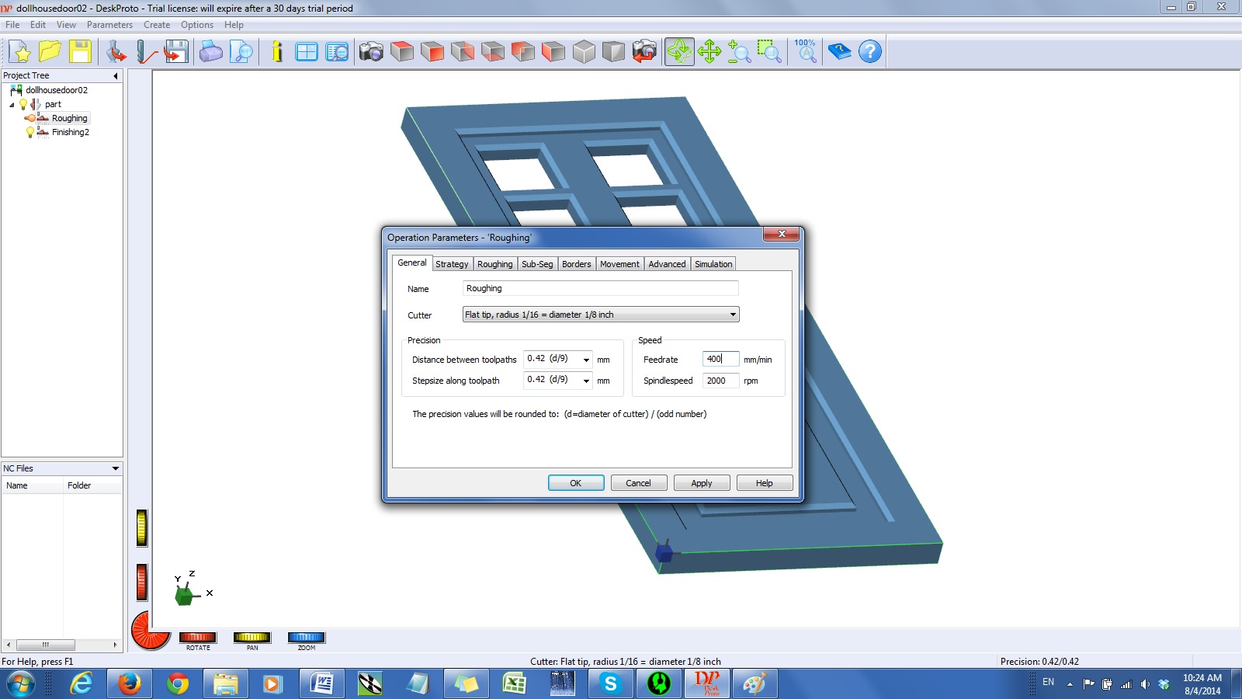This screenshot has width=1242, height=699.
Task: Collapse the part node in Project Tree
Action: [12, 105]
